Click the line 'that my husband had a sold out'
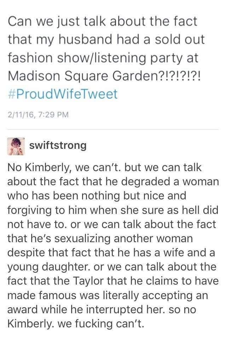 (x=106, y=40)
